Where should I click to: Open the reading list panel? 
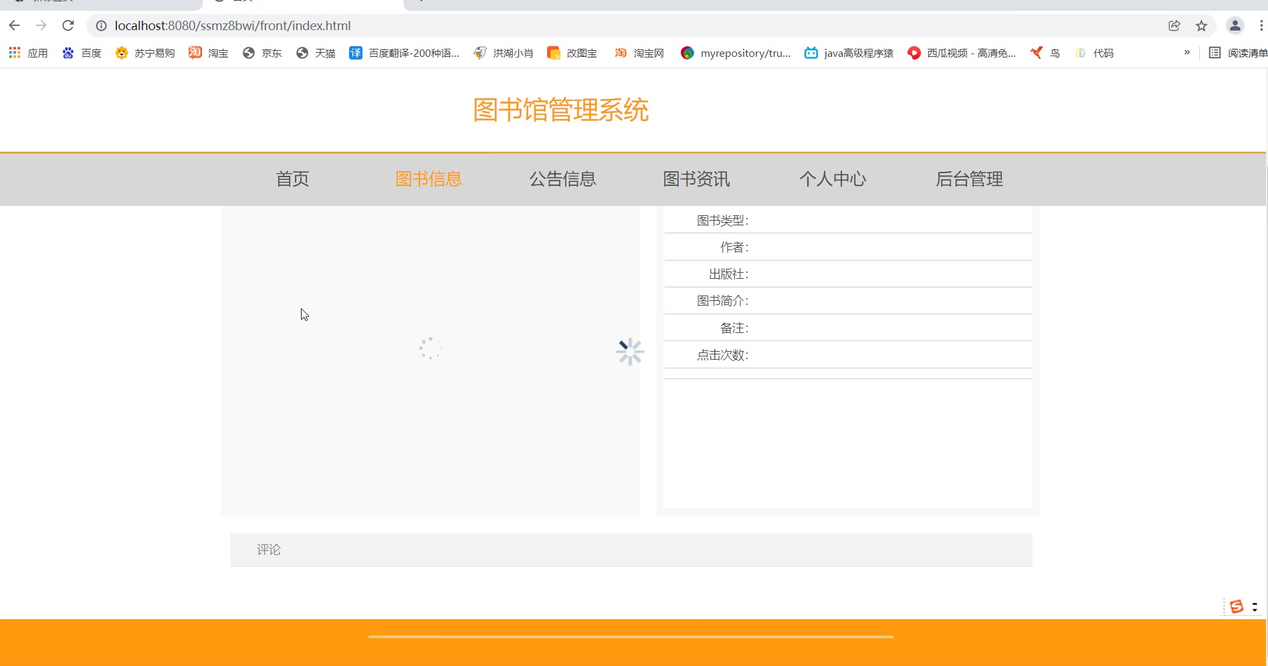[1237, 53]
